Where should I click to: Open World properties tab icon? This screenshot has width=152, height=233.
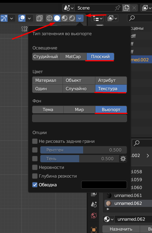click(94, 216)
